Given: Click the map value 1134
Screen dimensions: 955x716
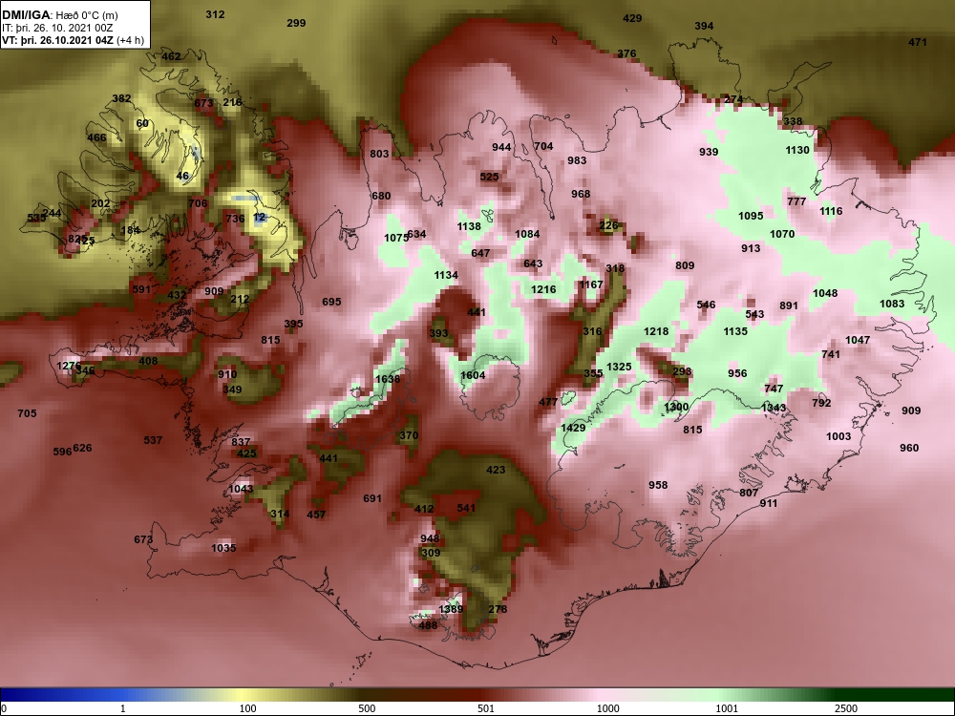Looking at the screenshot, I should pyautogui.click(x=446, y=275).
